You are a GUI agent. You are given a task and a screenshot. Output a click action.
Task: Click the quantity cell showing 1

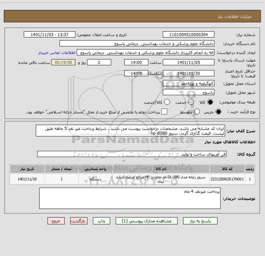[62, 179]
